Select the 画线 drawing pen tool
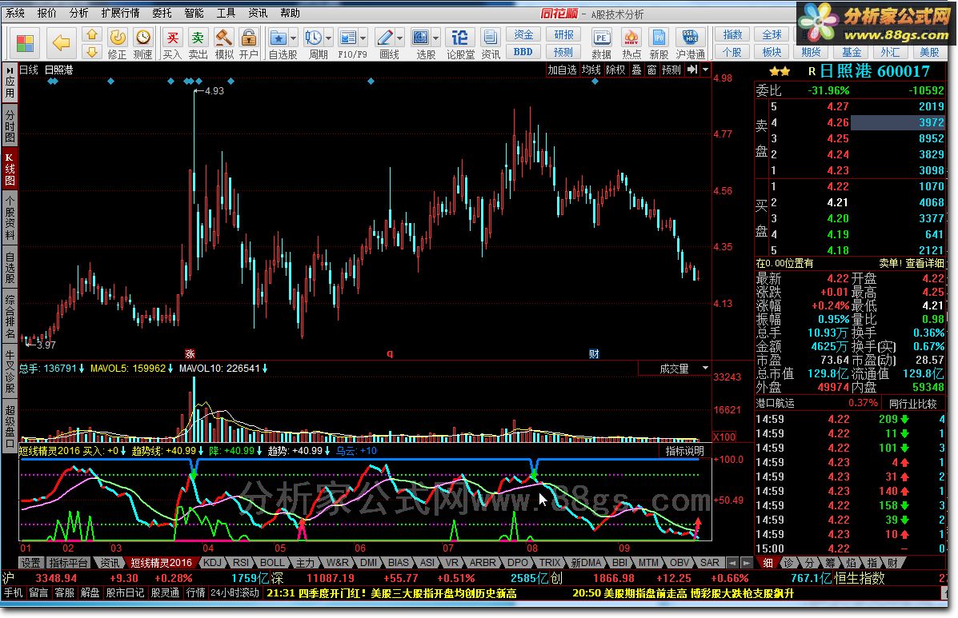The height and width of the screenshot is (618, 958). 385,44
